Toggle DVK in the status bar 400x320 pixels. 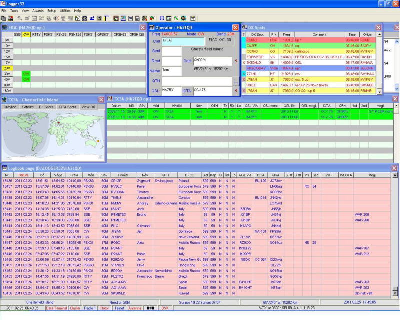pyautogui.click(x=165, y=308)
